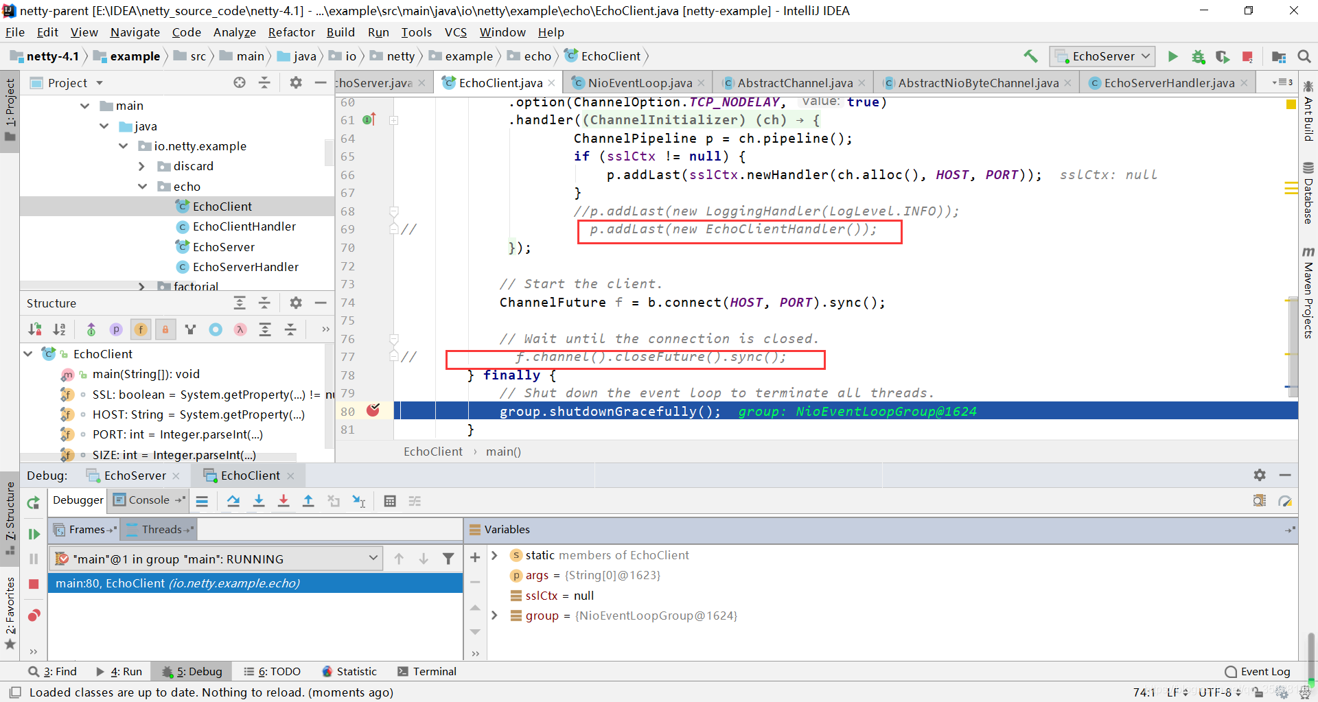Image resolution: width=1318 pixels, height=702 pixels.
Task: Select main:80 EchoClient stack frame
Action: click(255, 583)
